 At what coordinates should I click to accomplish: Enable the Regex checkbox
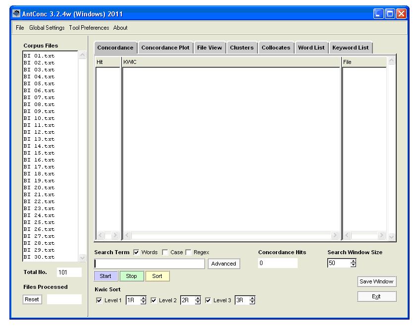188,253
